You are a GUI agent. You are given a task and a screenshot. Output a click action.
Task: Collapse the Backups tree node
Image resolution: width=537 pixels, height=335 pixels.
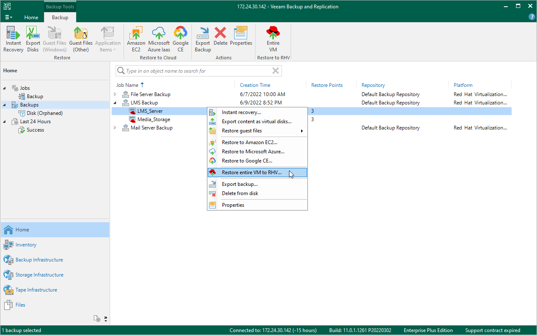tap(5, 105)
